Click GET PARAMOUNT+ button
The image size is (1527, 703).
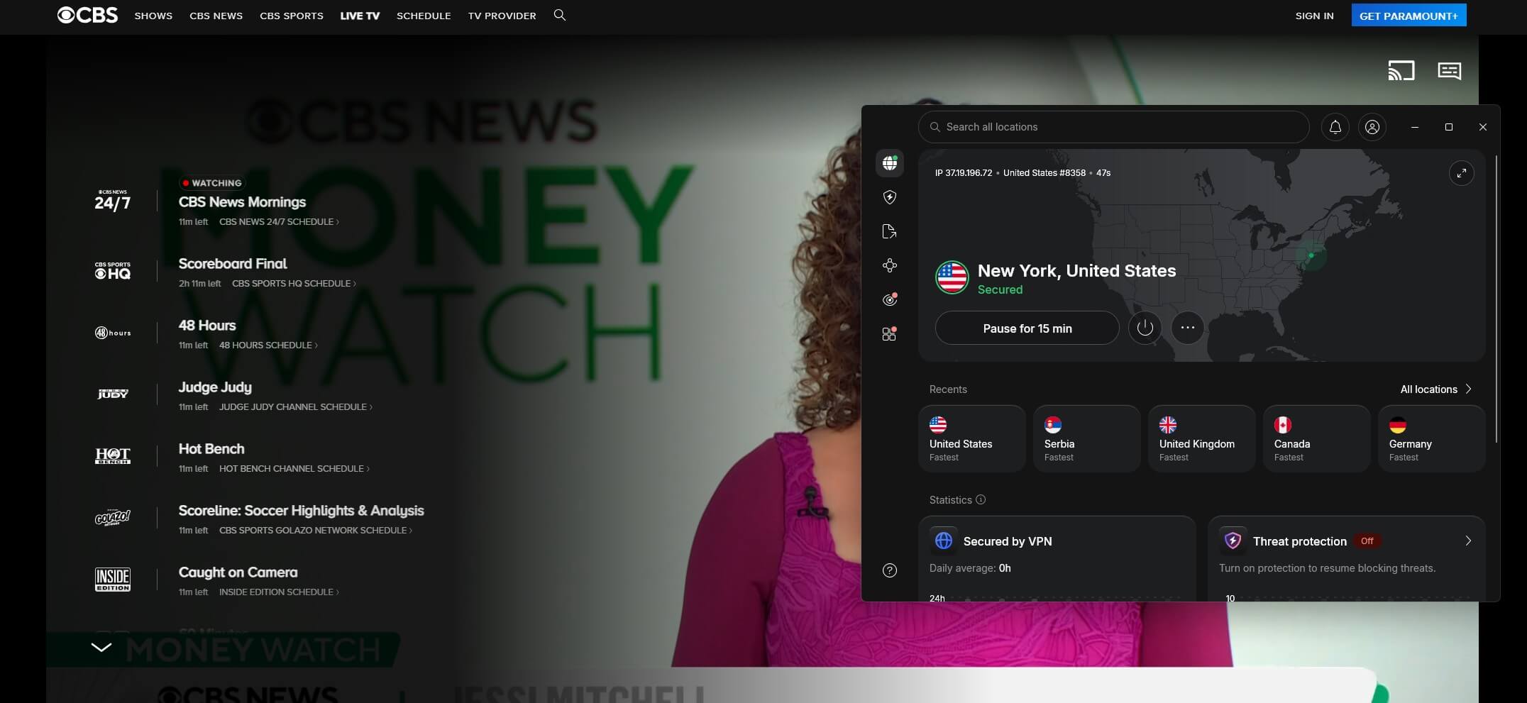point(1409,16)
